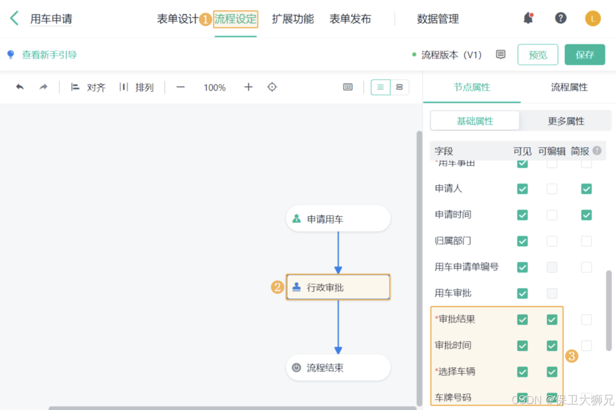Switch to vertical layout view toggle
616x410 pixels.
tap(400, 87)
